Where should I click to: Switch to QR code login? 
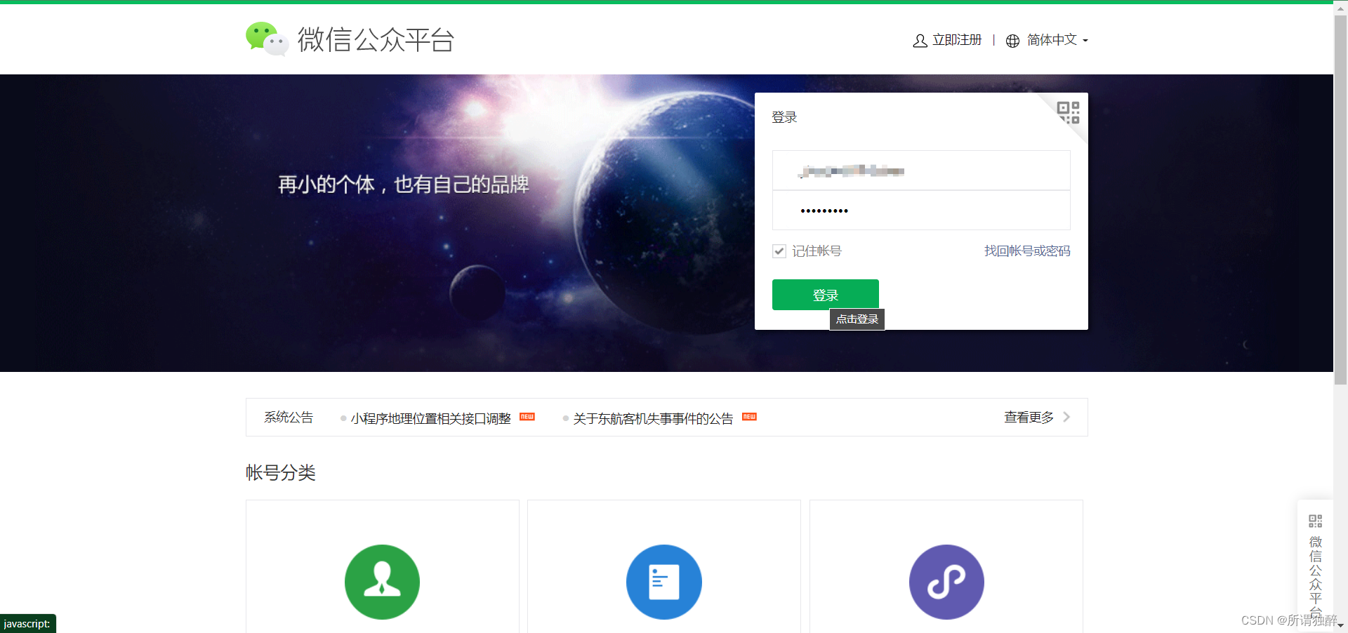[1069, 112]
